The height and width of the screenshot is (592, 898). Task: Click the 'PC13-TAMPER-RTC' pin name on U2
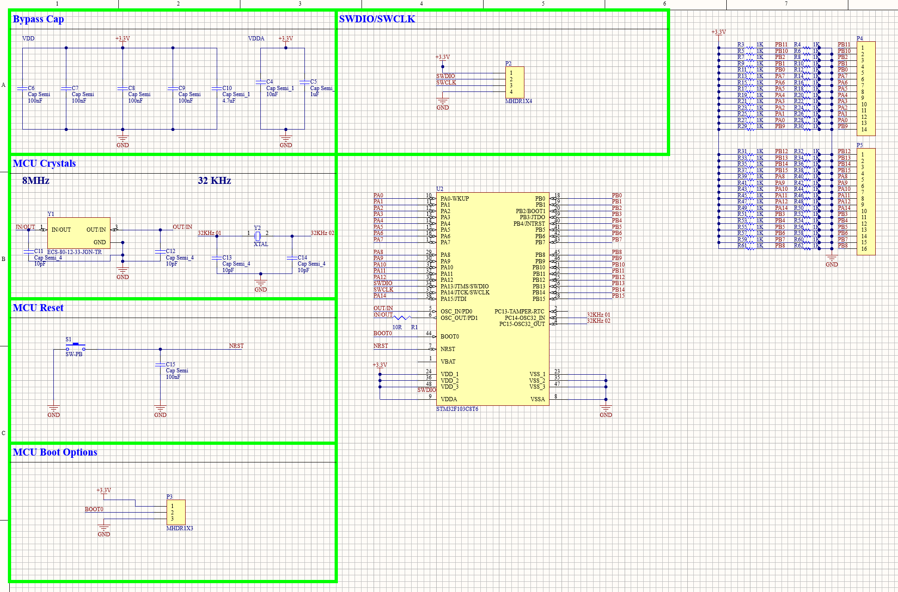[x=519, y=312]
